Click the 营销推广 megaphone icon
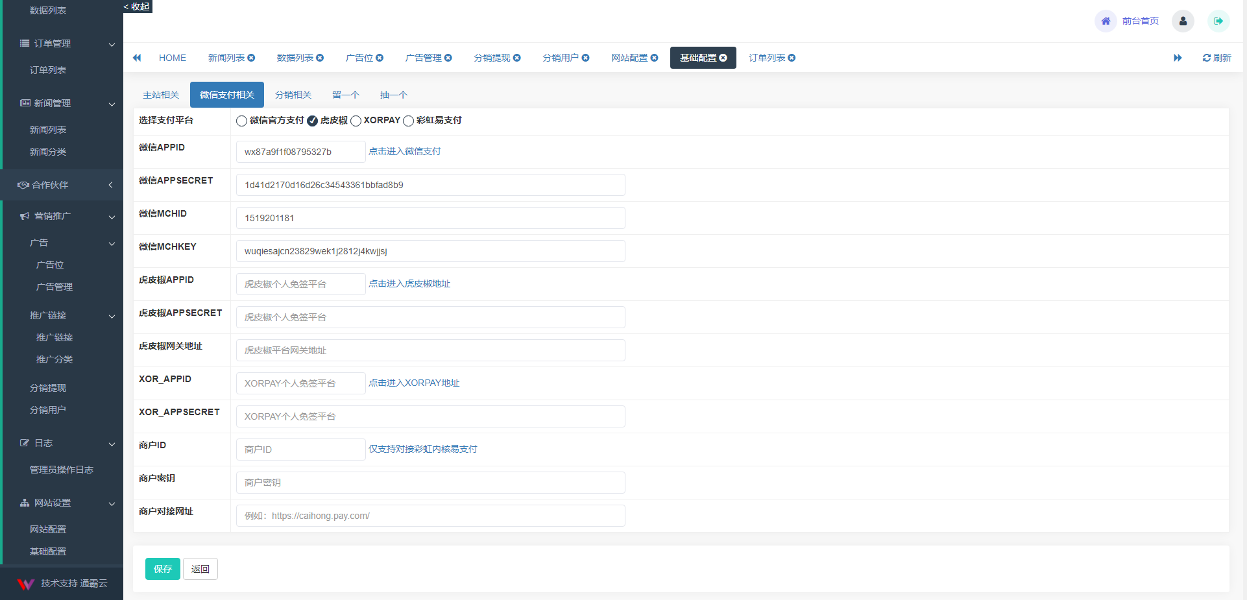 pos(25,216)
